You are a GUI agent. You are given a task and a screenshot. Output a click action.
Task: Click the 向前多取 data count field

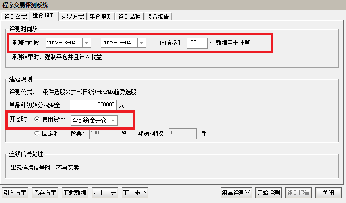[x=197, y=43]
